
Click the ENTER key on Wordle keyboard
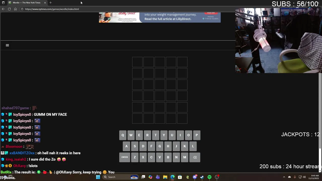pyautogui.click(x=125, y=157)
